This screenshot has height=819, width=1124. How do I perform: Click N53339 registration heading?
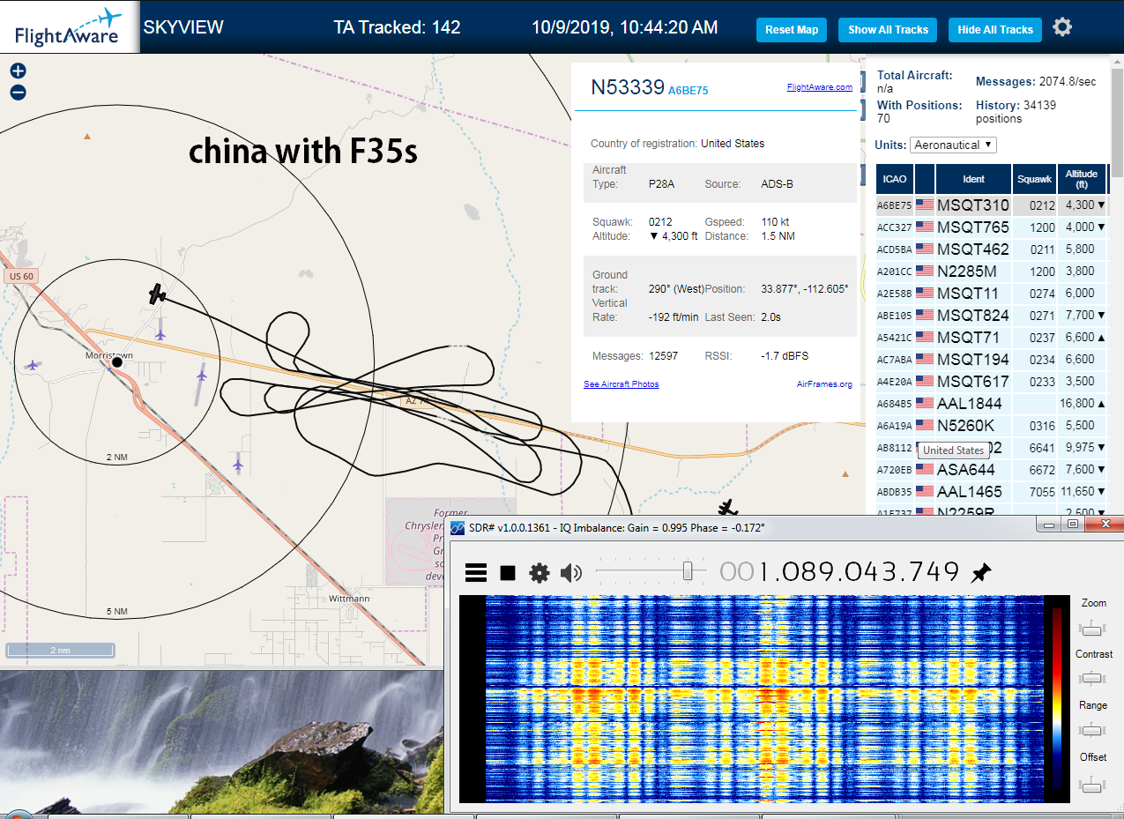click(627, 87)
